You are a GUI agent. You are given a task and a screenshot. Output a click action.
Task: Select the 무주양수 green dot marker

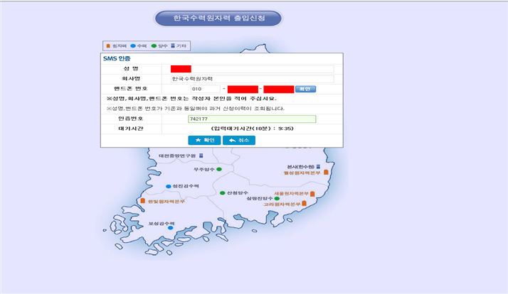click(219, 169)
